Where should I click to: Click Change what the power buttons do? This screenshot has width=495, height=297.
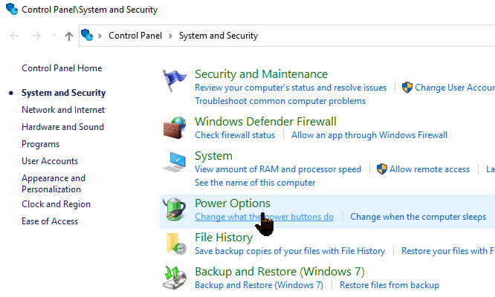coord(264,217)
